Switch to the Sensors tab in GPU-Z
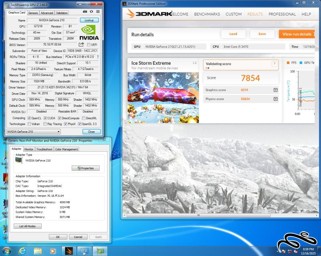The image size is (321, 256). (33, 13)
